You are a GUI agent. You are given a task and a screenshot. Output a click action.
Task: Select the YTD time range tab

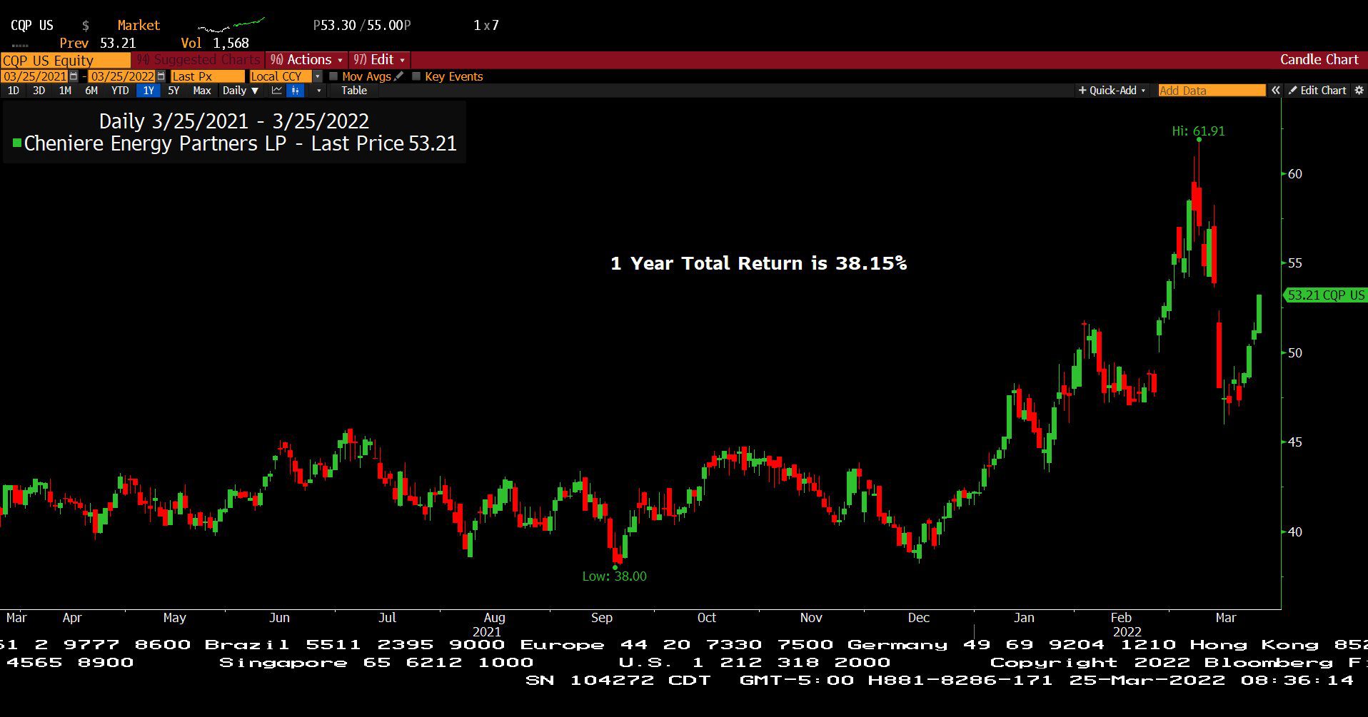click(x=120, y=91)
